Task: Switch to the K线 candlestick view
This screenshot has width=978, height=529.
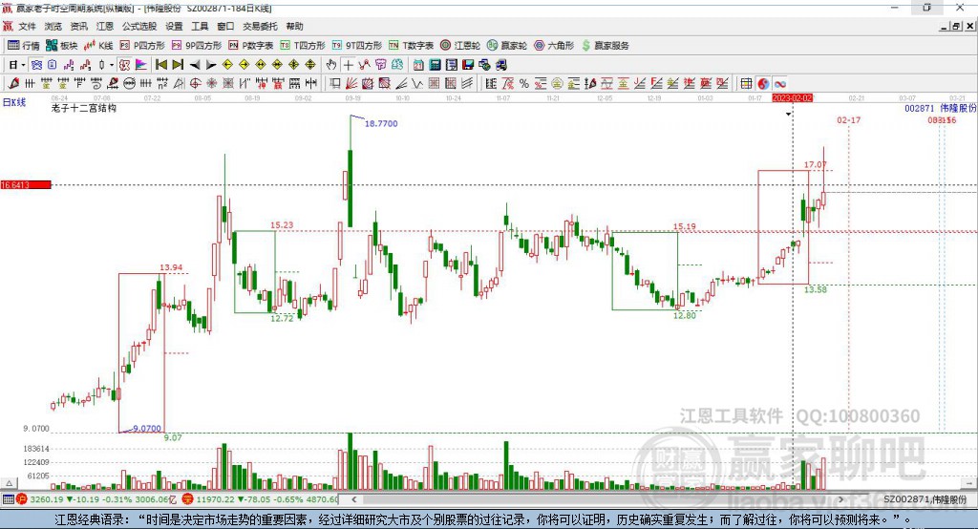Action: (98, 46)
